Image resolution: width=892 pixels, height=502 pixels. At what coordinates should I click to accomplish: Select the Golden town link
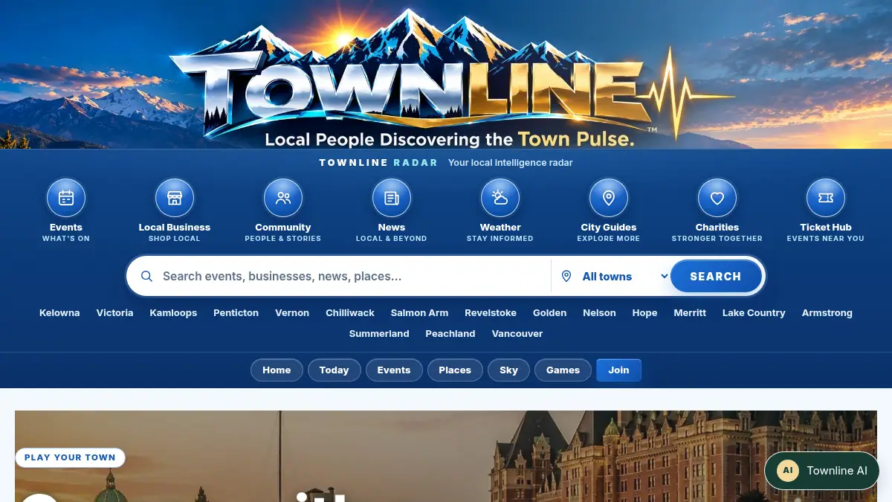point(550,312)
